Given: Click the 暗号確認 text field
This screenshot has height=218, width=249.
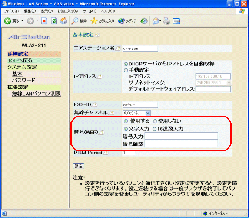Looking at the screenshot, I should tap(181, 144).
